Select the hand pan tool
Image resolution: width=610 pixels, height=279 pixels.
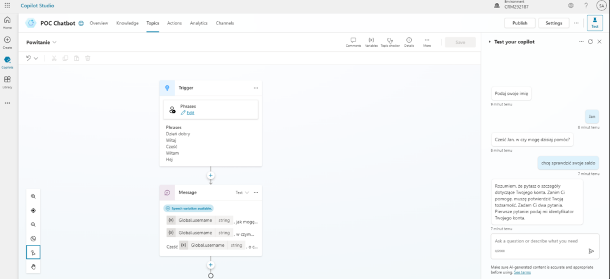coord(33,266)
